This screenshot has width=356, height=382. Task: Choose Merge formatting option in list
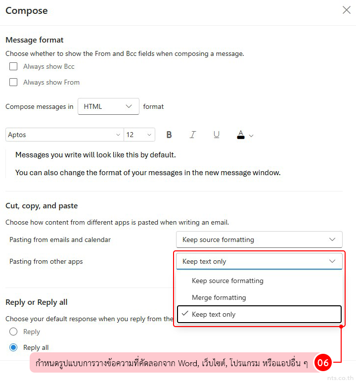259,297
